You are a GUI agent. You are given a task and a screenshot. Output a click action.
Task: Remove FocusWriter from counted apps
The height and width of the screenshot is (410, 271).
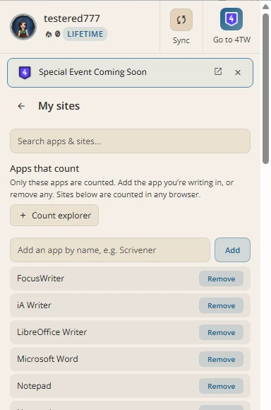point(221,279)
